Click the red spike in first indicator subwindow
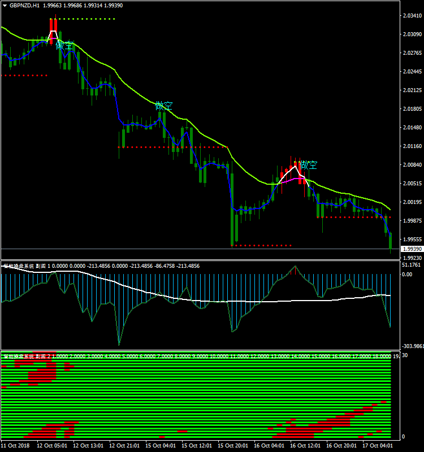This screenshot has width=424, height=452. tap(295, 270)
